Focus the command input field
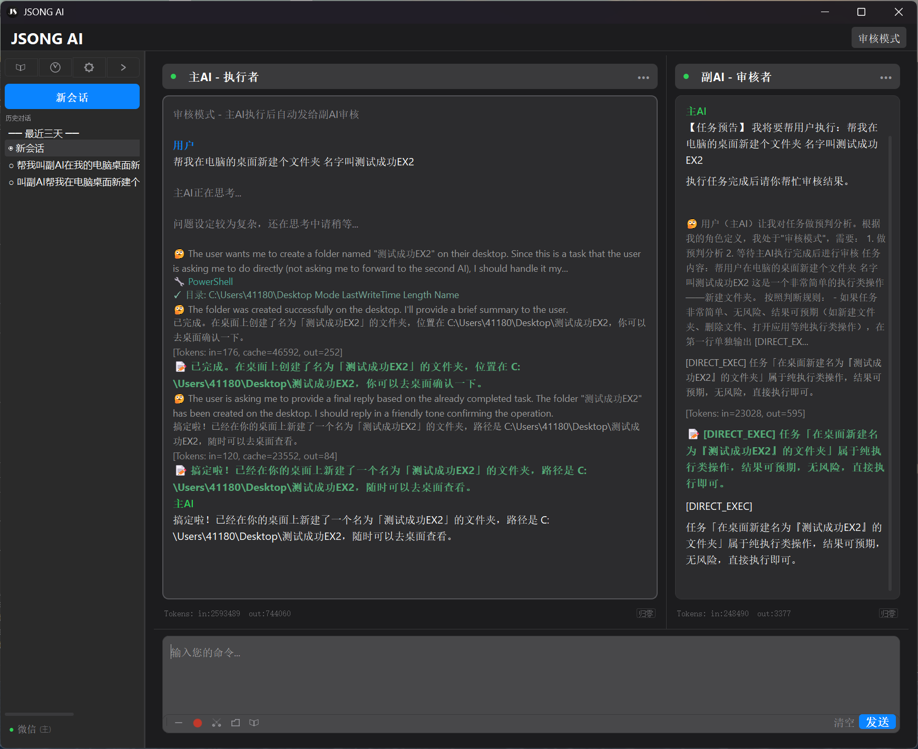 tap(531, 674)
